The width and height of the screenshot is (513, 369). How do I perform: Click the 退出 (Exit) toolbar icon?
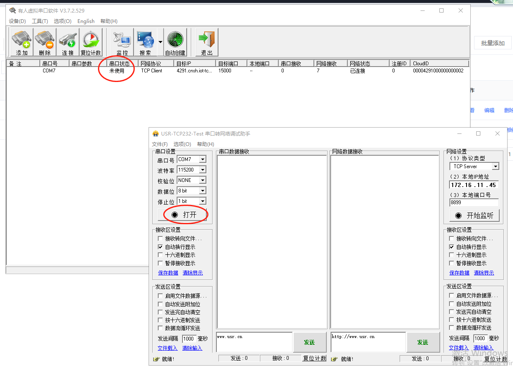pyautogui.click(x=207, y=42)
